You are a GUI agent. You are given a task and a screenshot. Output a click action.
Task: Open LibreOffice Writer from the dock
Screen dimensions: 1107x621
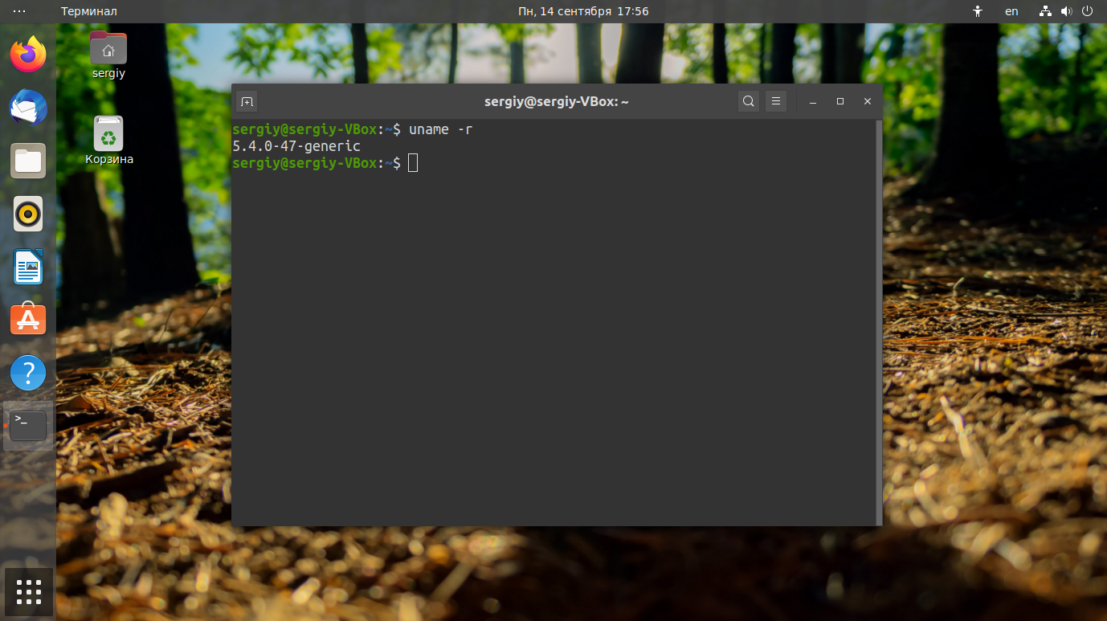pos(28,267)
